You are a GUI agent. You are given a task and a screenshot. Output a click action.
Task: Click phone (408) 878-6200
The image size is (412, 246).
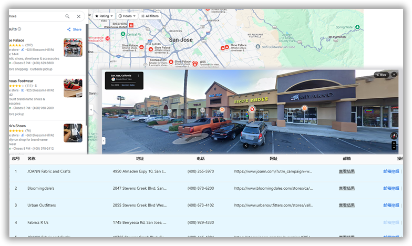[201, 188]
